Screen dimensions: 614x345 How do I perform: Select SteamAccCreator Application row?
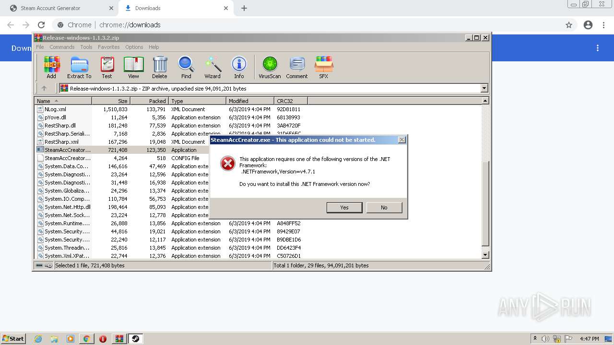pos(122,150)
